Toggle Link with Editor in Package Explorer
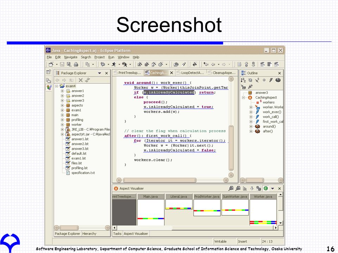Image resolution: width=338 pixels, height=253 pixels. pos(87,80)
